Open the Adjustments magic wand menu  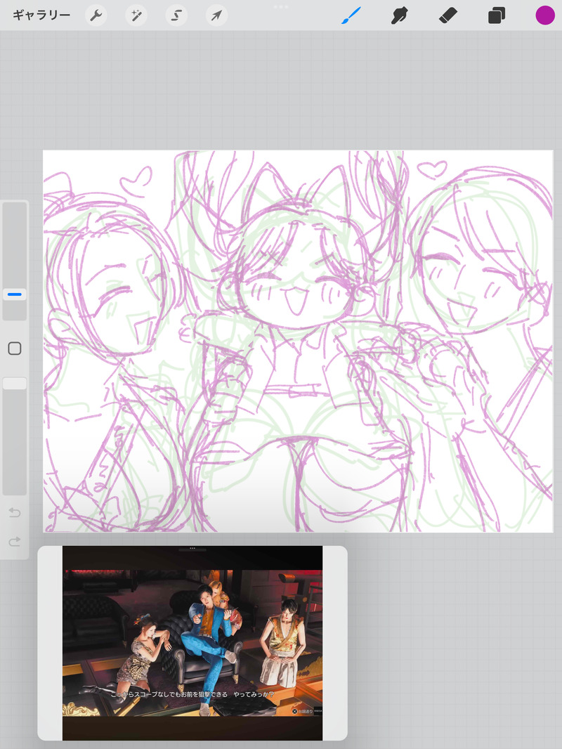(x=136, y=15)
